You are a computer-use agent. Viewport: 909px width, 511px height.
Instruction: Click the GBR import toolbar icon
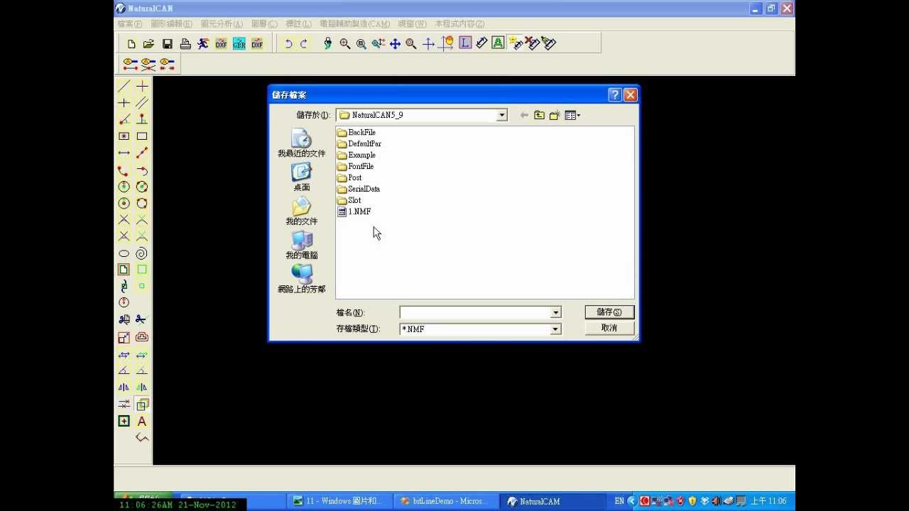[239, 44]
